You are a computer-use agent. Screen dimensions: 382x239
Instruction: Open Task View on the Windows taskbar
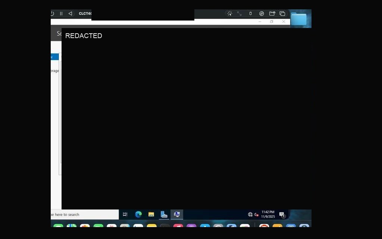[125, 214]
